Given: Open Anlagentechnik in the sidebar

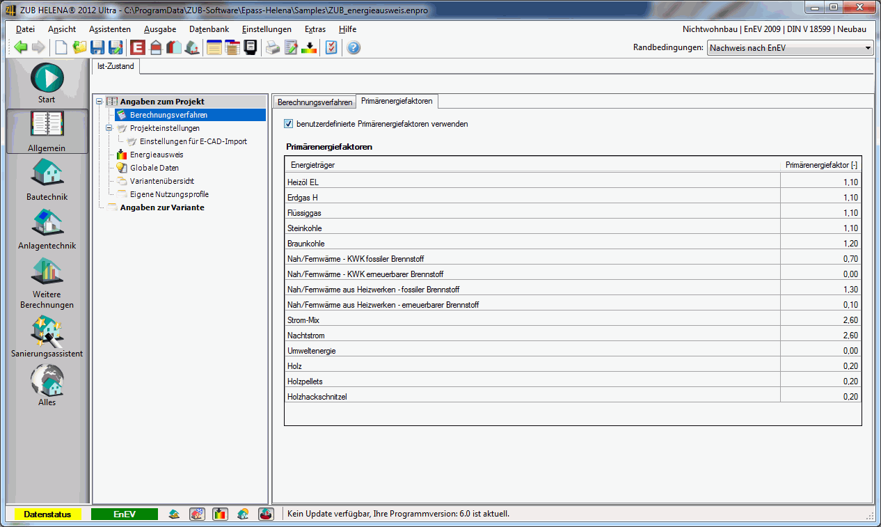Looking at the screenshot, I should click(x=47, y=228).
